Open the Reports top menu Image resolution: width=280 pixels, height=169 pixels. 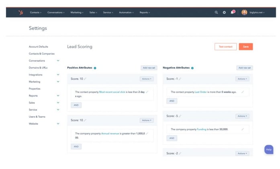click(145, 12)
